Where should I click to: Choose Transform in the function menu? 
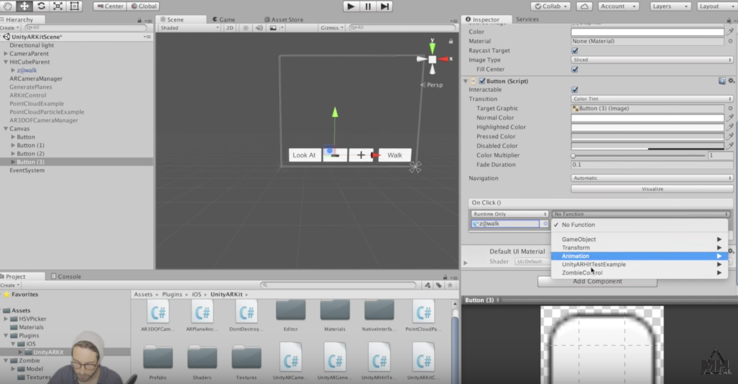click(x=639, y=248)
